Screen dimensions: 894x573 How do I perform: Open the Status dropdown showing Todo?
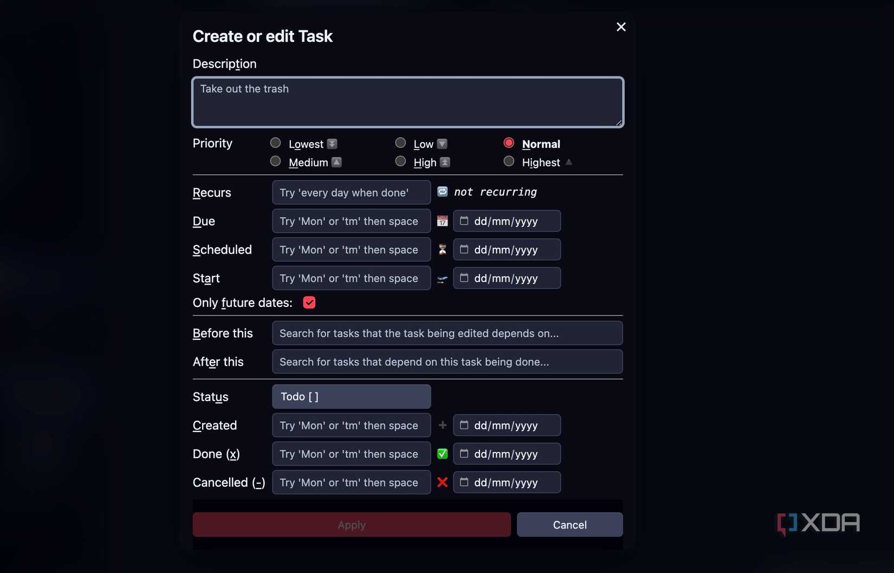351,396
